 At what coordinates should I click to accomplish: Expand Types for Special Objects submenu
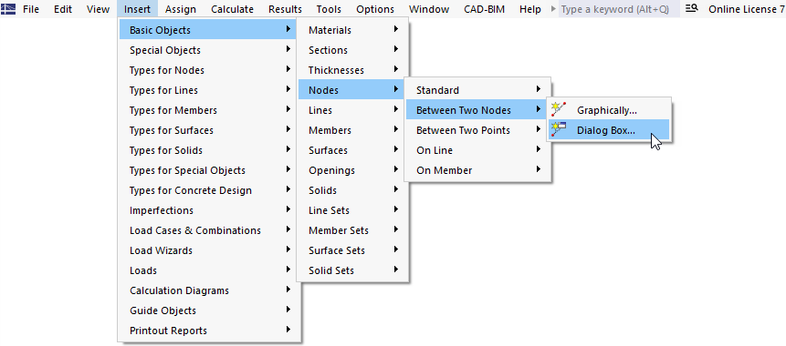(210, 170)
